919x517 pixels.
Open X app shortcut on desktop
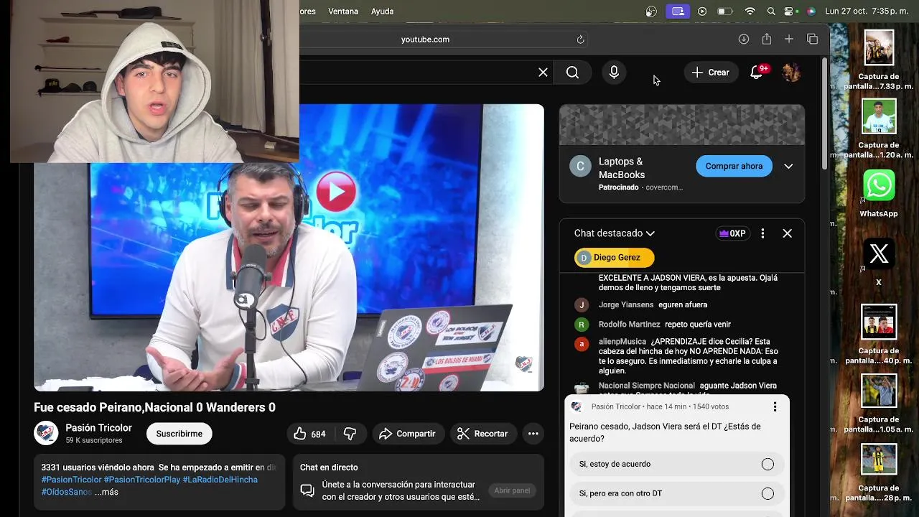tap(879, 254)
